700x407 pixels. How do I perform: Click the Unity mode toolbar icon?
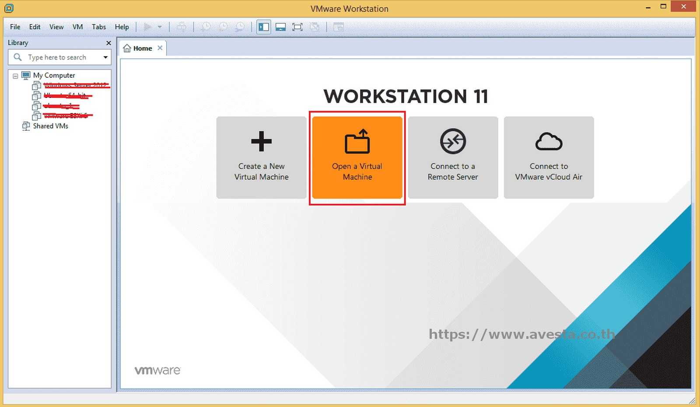pyautogui.click(x=314, y=27)
